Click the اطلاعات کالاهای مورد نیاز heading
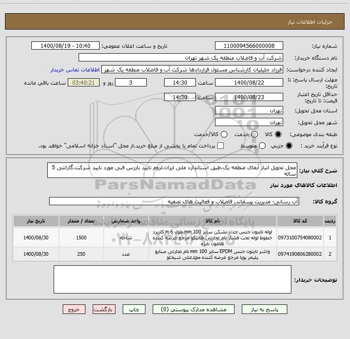The height and width of the screenshot is (339, 350). point(304,185)
